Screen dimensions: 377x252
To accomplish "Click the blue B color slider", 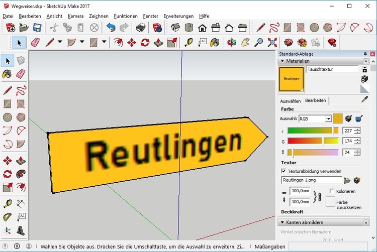I will [x=313, y=152].
